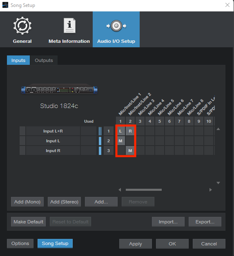The width and height of the screenshot is (234, 256).
Task: Click the scroll right arrow under matrix
Action: pyautogui.click(x=211, y=190)
